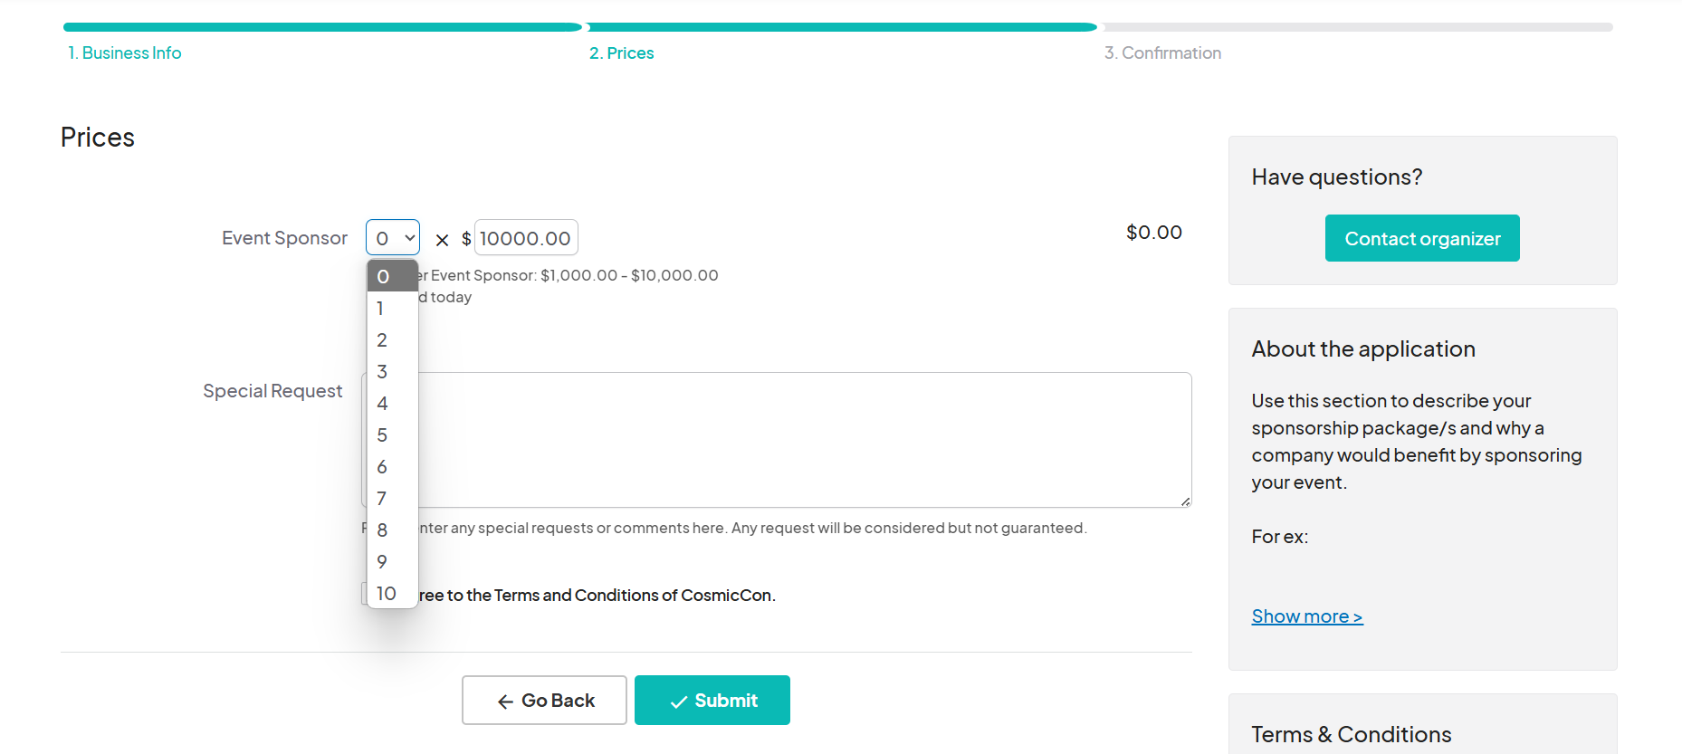
Task: Select 3 in the sponsor quantity list
Action: pos(392,372)
